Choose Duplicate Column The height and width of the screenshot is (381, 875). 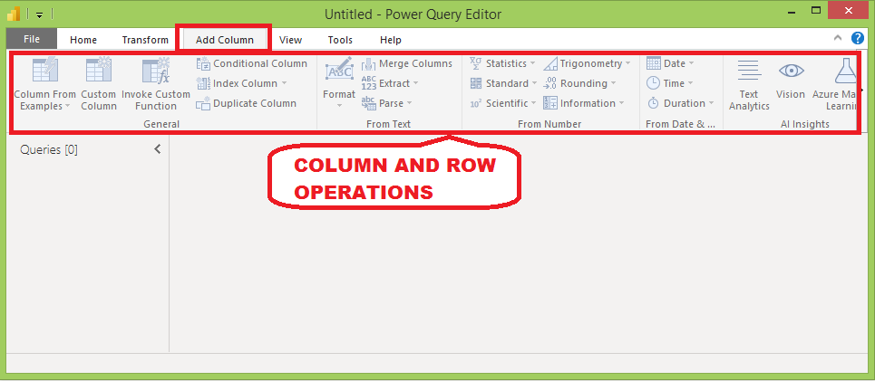click(x=246, y=103)
